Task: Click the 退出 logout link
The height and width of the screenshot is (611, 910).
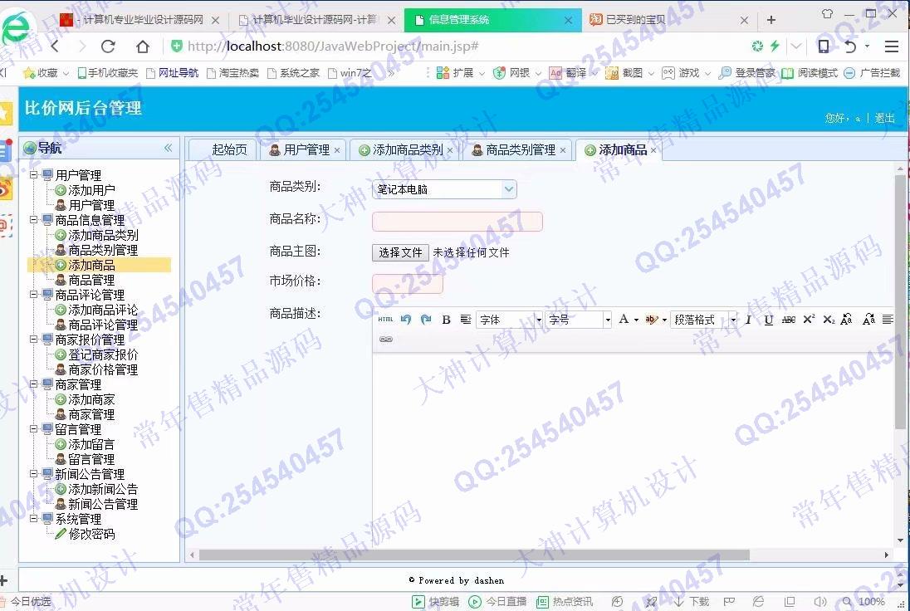Action: tap(885, 118)
